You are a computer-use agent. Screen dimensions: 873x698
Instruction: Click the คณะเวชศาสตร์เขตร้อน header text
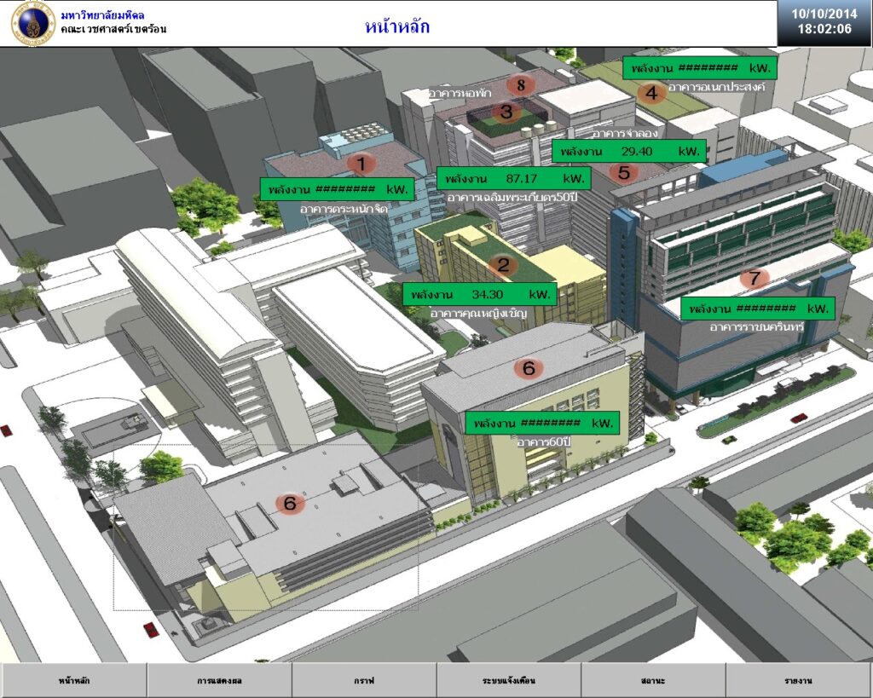tap(113, 29)
